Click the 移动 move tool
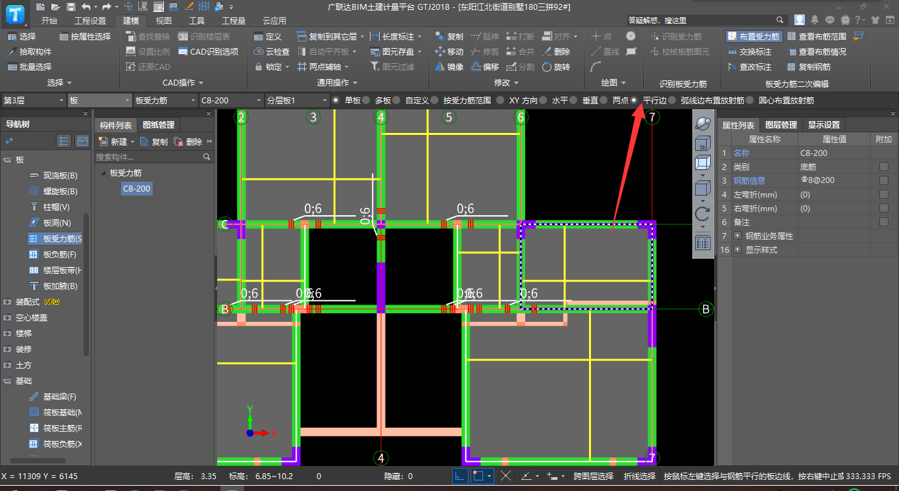Viewport: 899px width, 491px height. tap(449, 52)
